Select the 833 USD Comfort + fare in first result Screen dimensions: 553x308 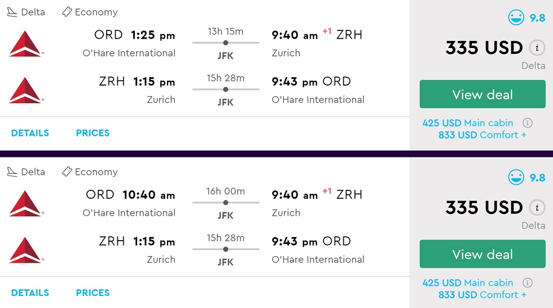tap(482, 135)
